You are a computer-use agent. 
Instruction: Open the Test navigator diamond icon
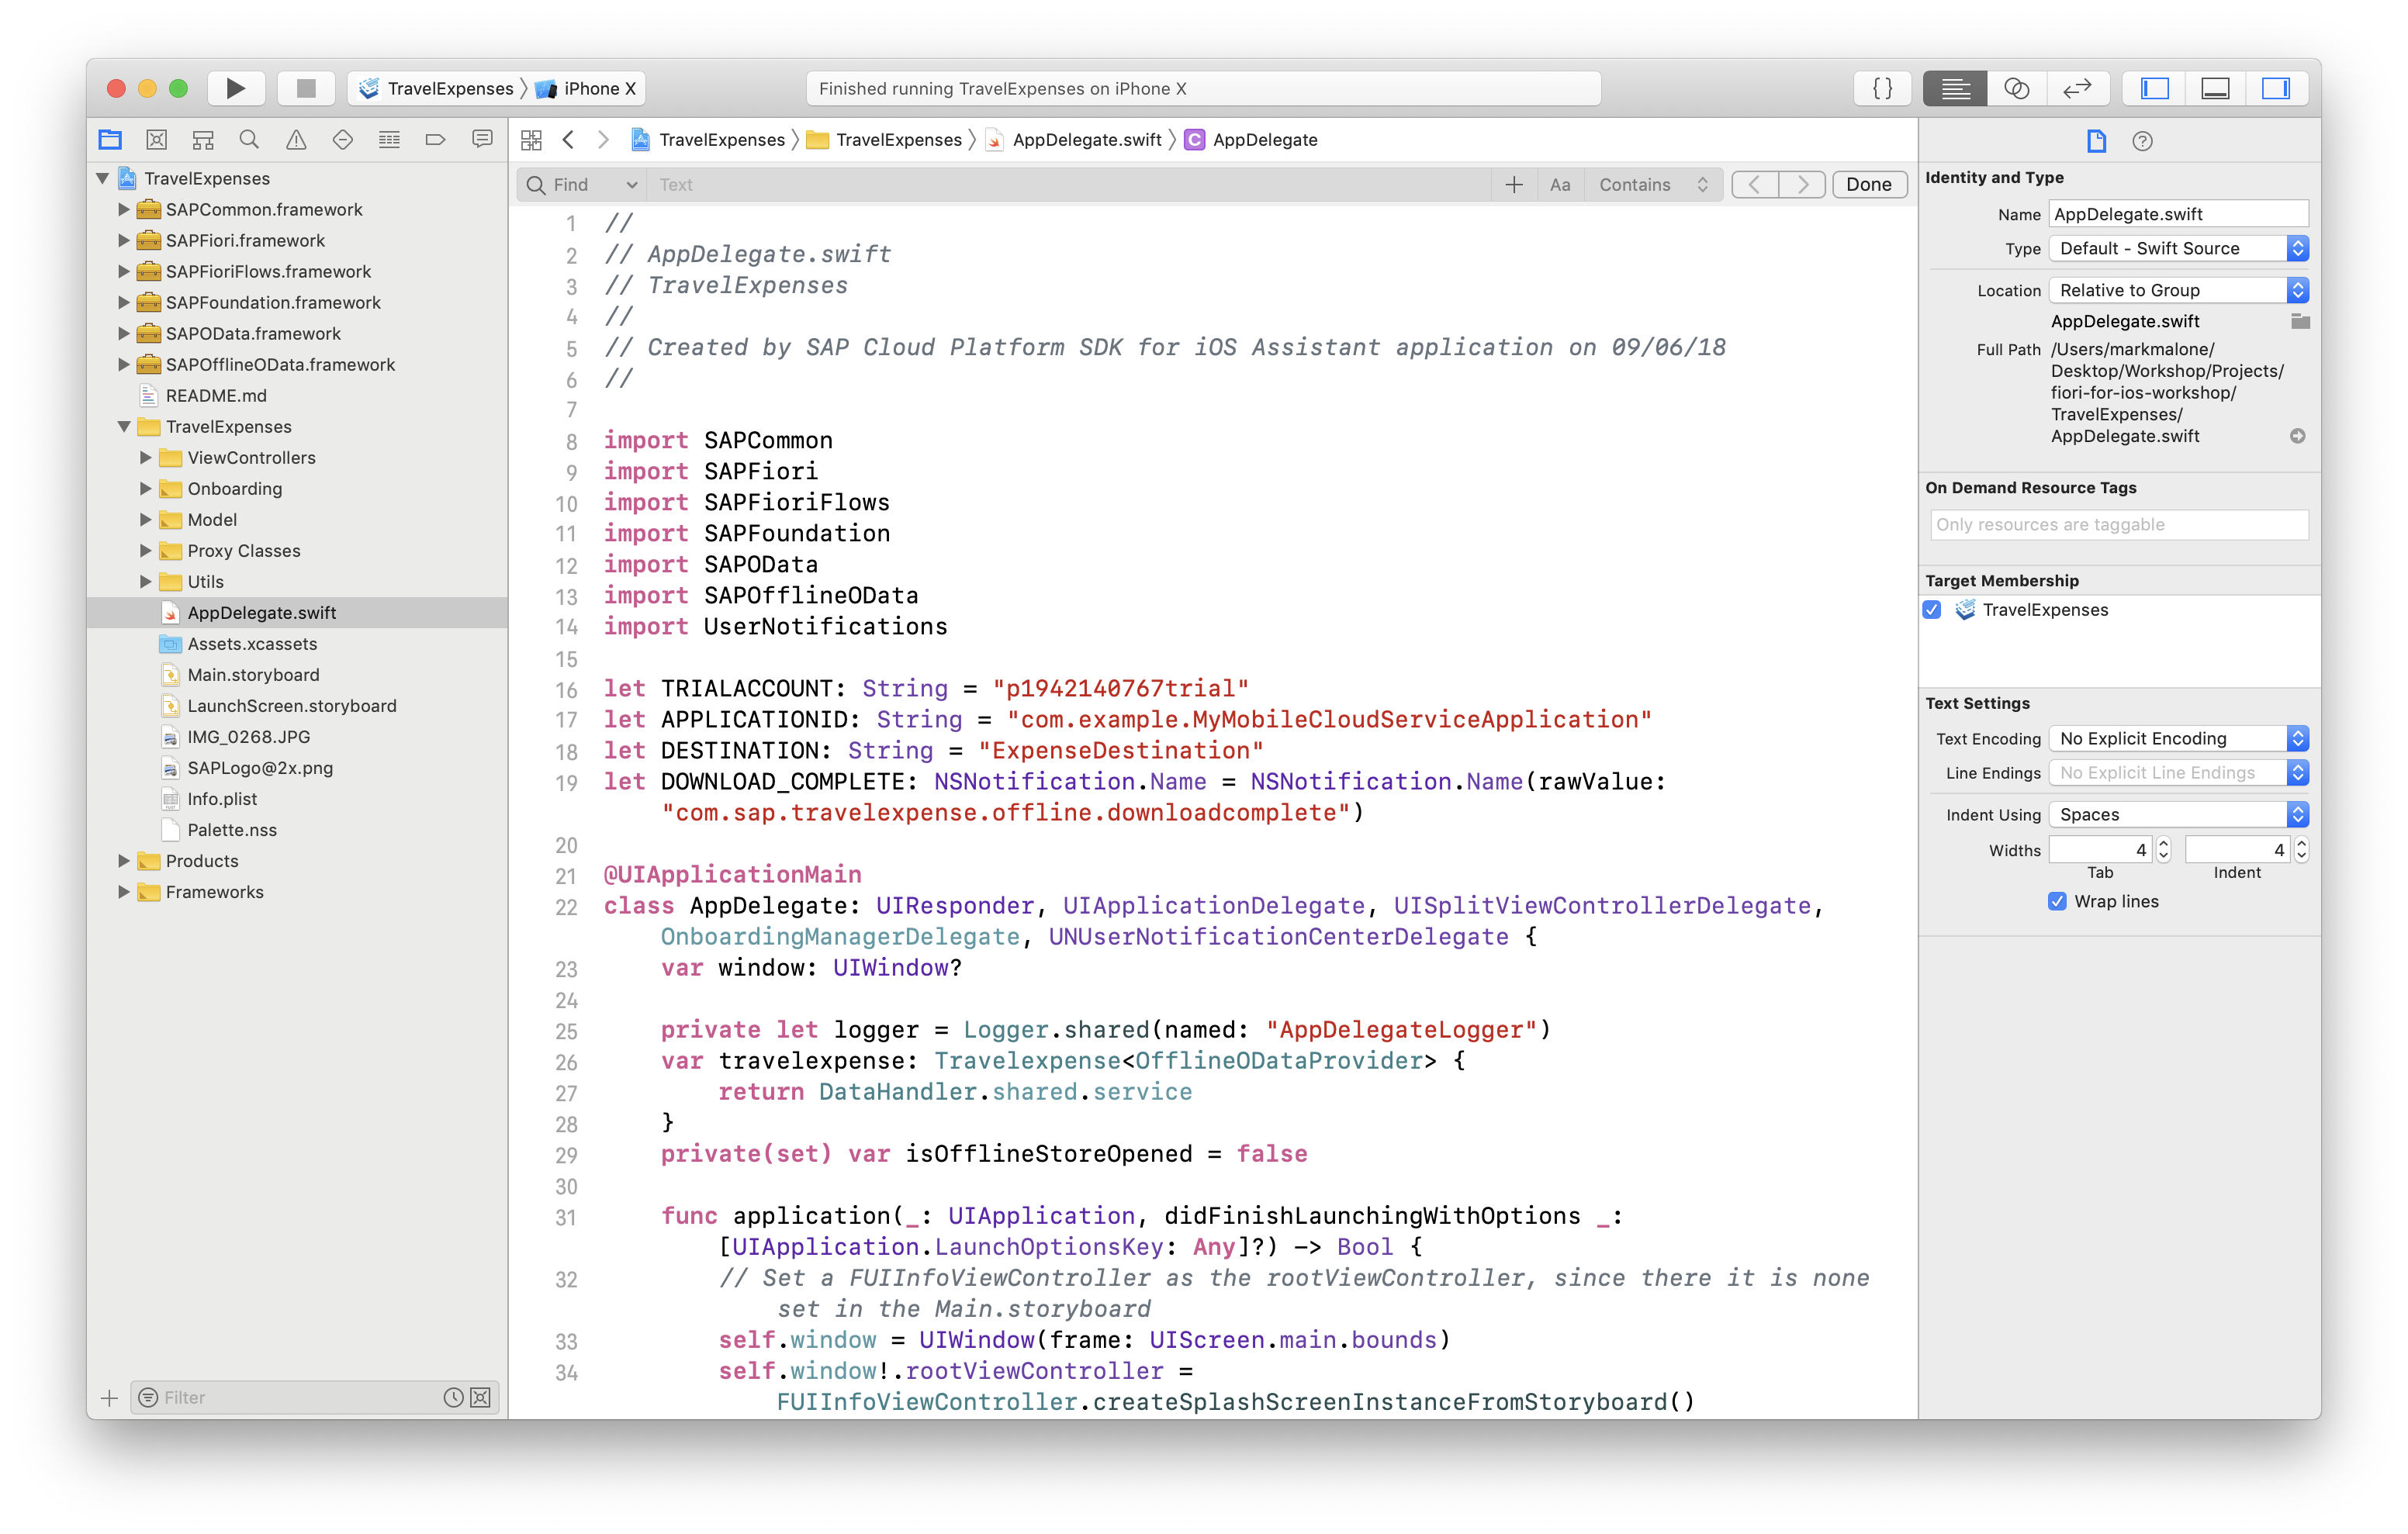tap(343, 140)
